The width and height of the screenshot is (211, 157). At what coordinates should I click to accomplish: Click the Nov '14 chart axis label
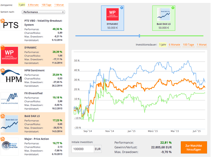(110, 131)
